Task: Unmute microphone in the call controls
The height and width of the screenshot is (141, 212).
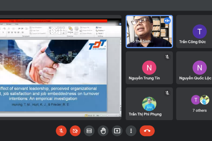Action: tap(61, 131)
